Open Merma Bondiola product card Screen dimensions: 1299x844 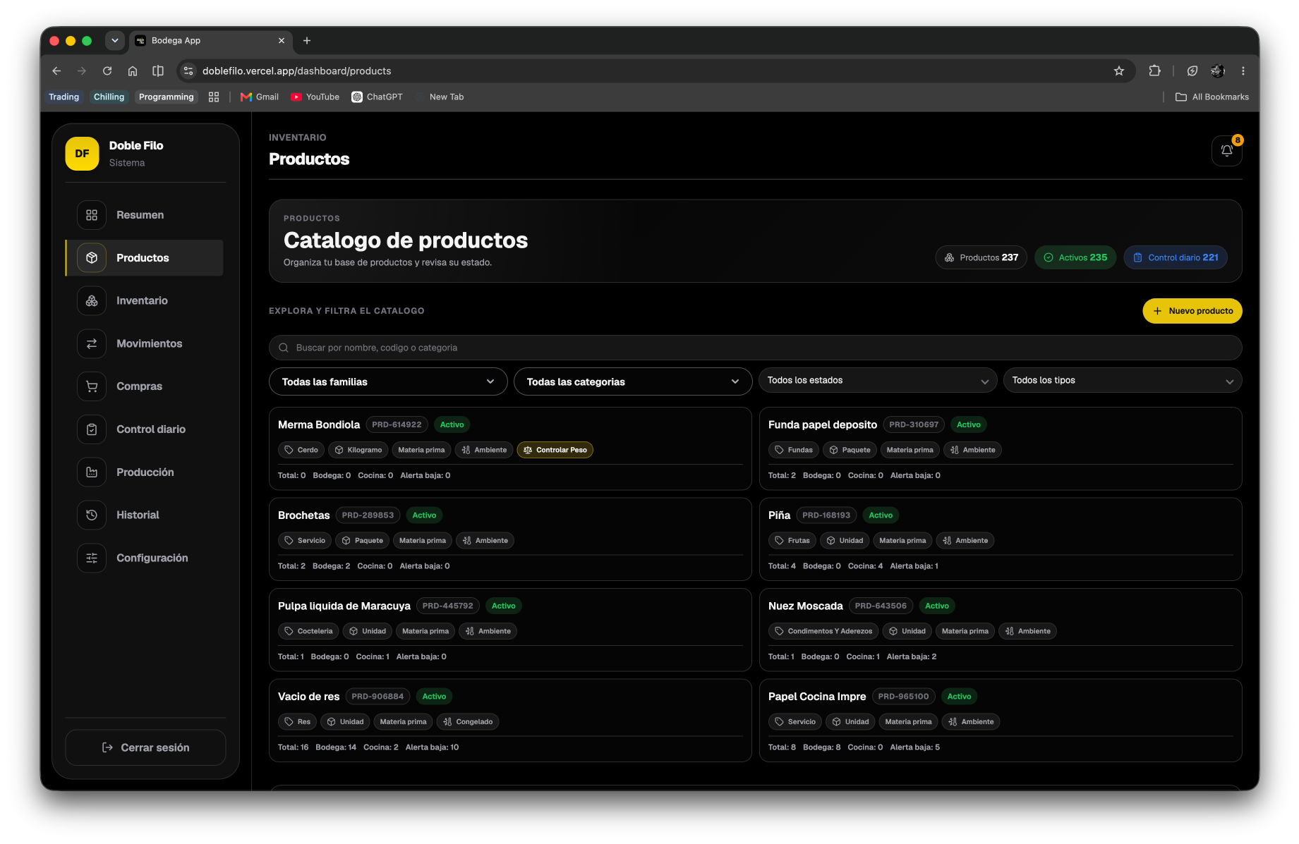(x=510, y=448)
